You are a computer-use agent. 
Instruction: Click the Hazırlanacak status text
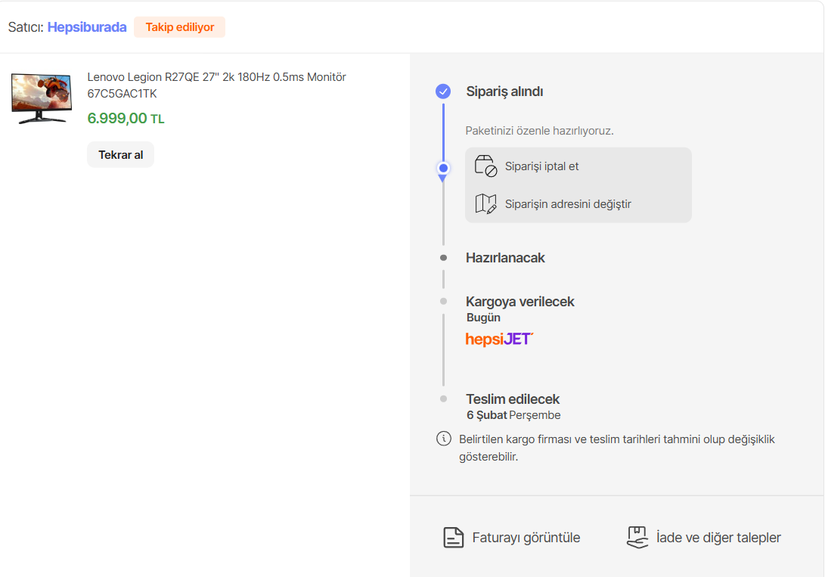click(505, 258)
